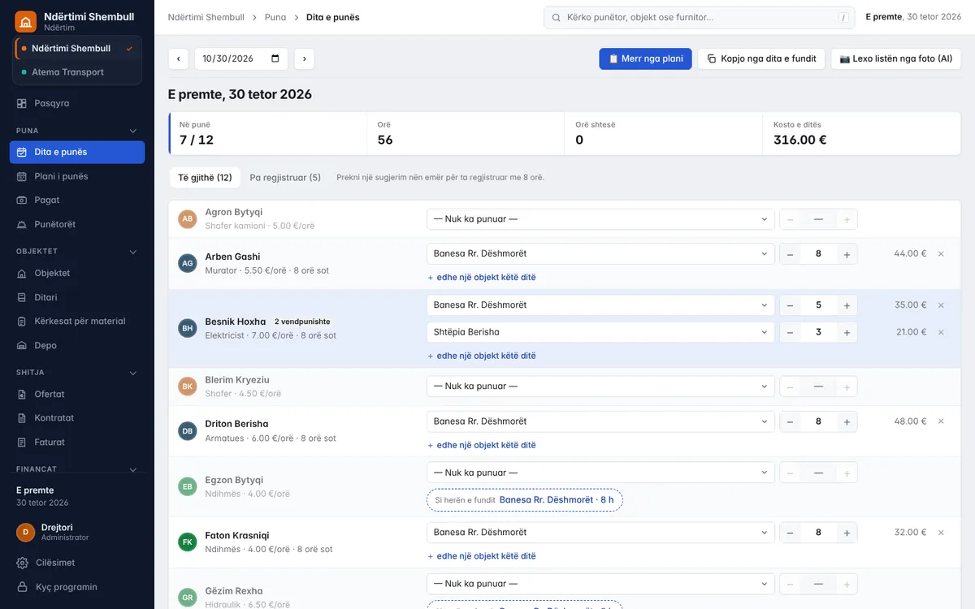Remove Driton Berisha's 48.00 € entry
This screenshot has height=609, width=975.
941,421
